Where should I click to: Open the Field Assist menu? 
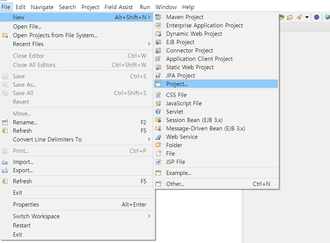pos(119,7)
